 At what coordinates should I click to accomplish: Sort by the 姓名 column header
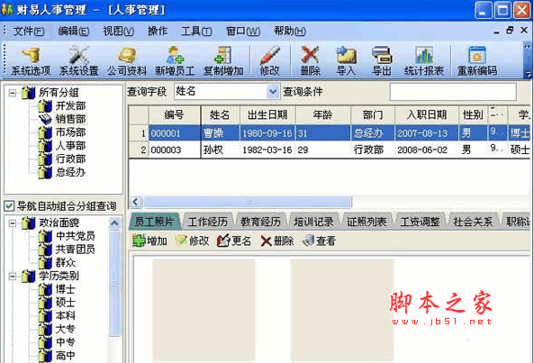221,114
